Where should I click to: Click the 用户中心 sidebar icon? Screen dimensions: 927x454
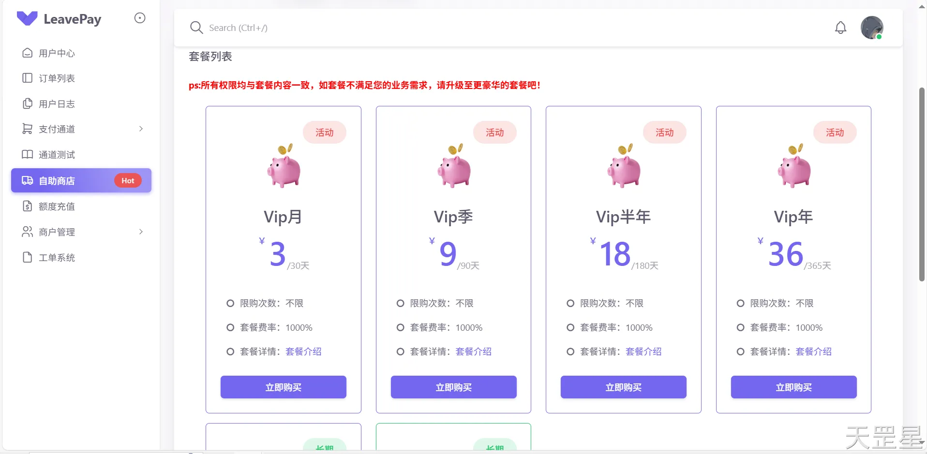28,53
